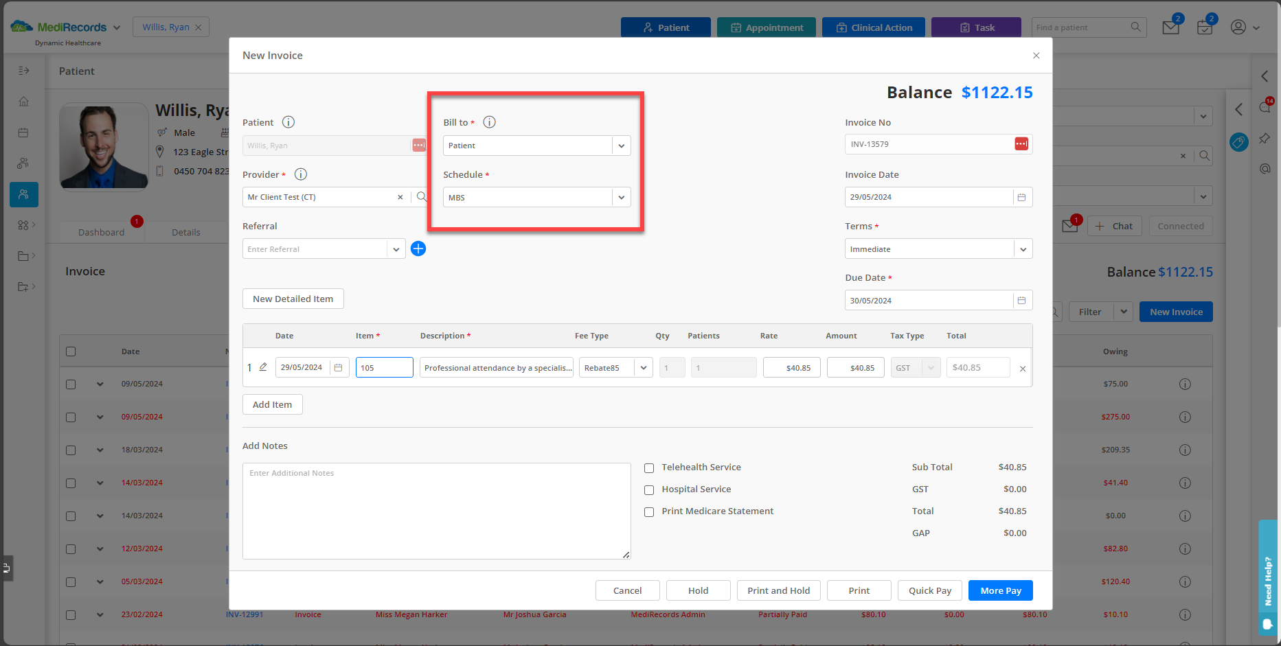Open Appointment top menu button

tap(767, 27)
